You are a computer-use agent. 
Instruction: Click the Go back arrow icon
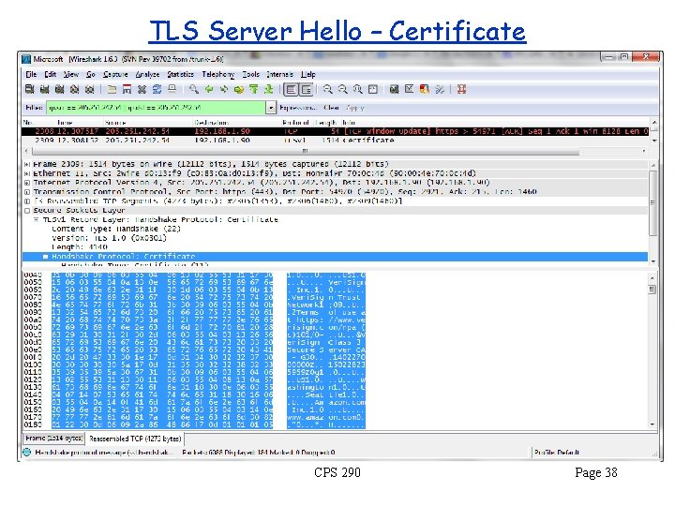(208, 90)
